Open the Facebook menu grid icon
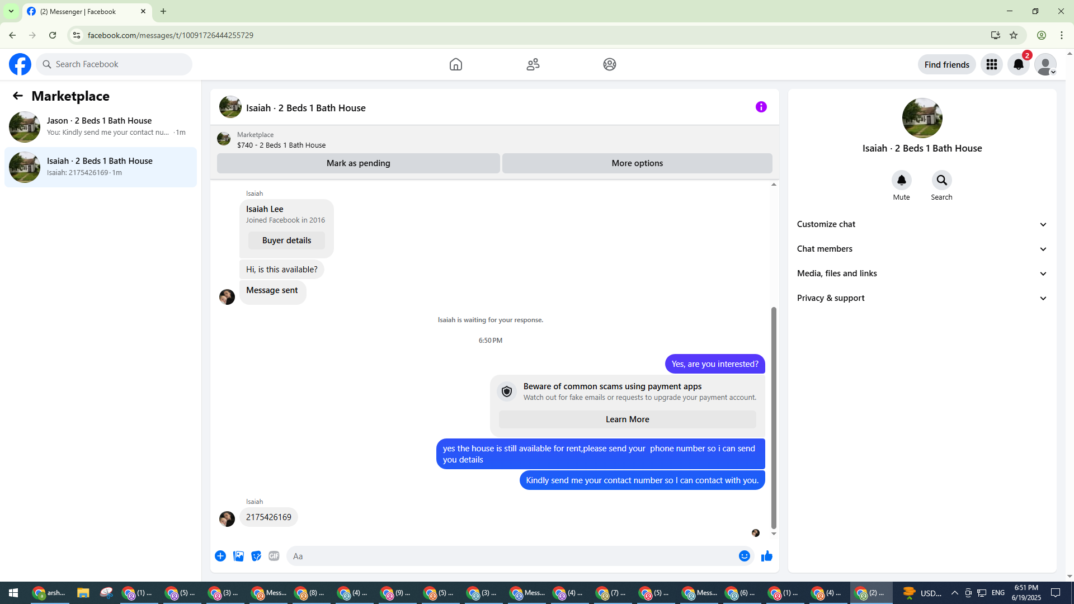Viewport: 1074px width, 604px height. tap(992, 64)
